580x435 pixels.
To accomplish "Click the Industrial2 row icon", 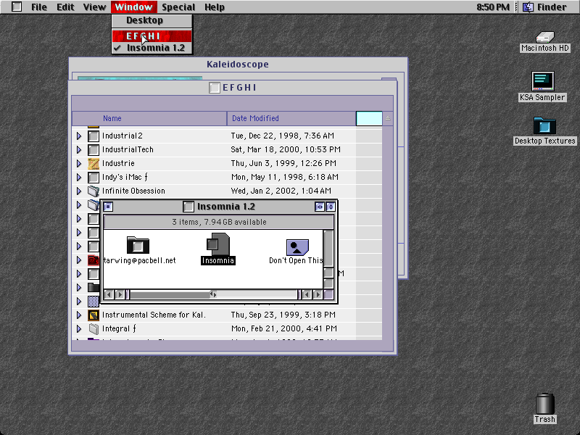I will [x=94, y=136].
